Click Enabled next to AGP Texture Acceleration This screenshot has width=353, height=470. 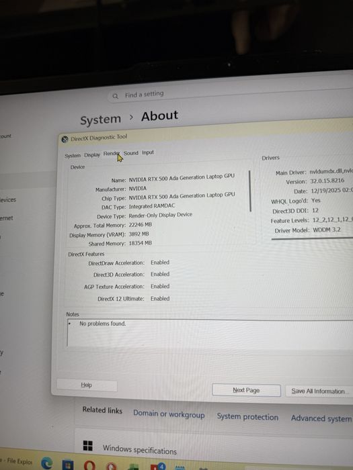[x=160, y=286]
